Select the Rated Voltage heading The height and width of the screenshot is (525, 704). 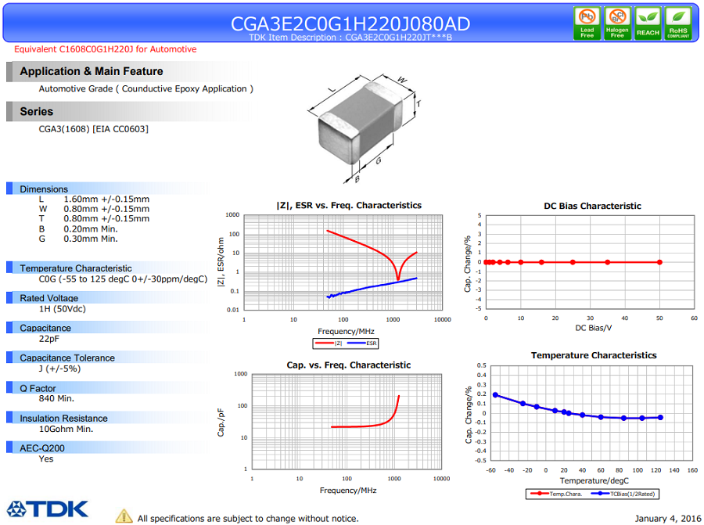click(x=48, y=298)
